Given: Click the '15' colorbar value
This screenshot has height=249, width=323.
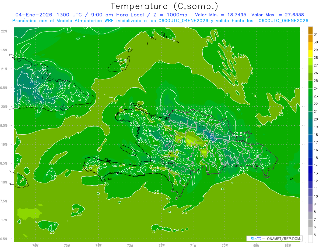Looking at the screenshot, I should (316, 158).
